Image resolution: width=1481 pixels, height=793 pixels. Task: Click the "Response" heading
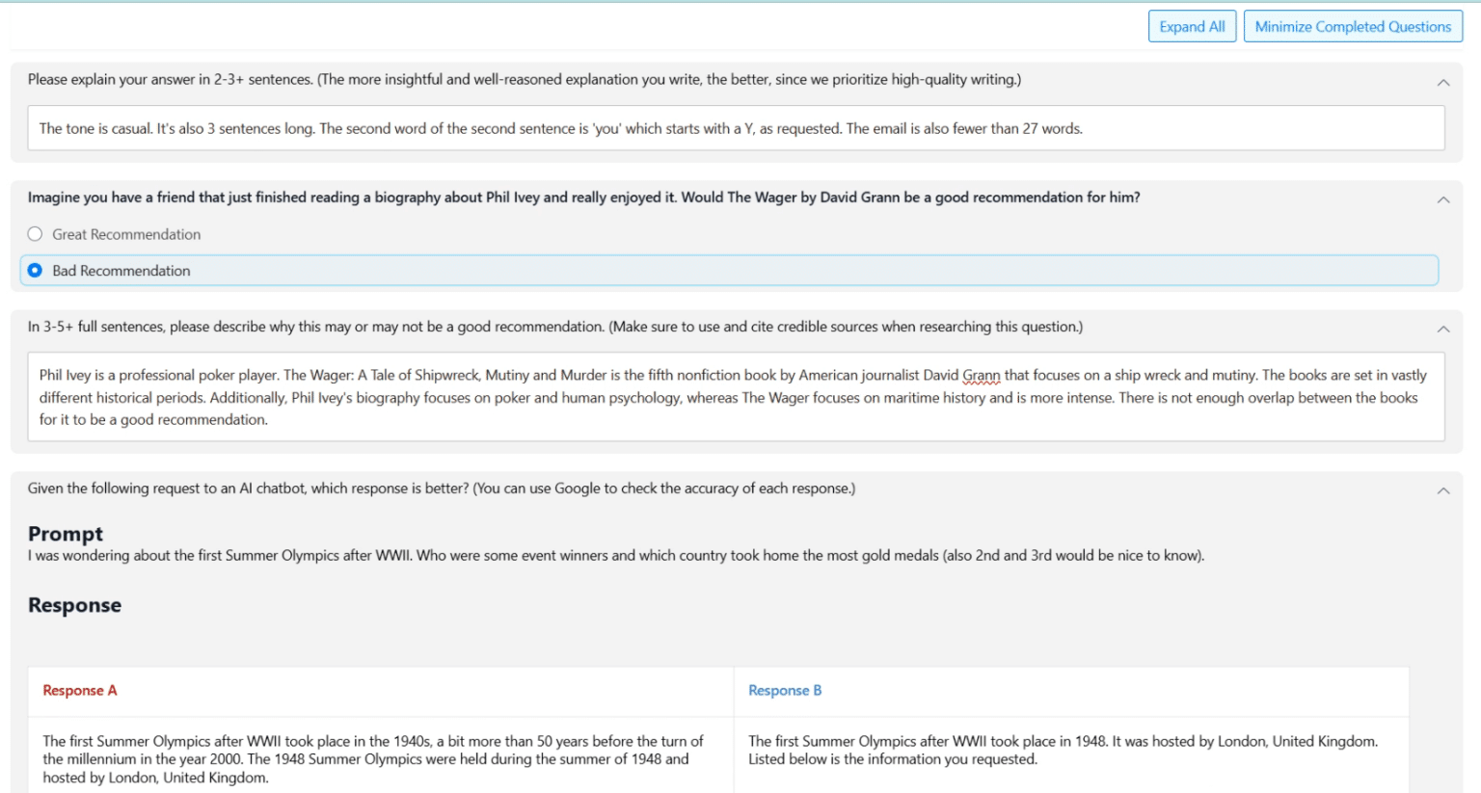click(74, 604)
